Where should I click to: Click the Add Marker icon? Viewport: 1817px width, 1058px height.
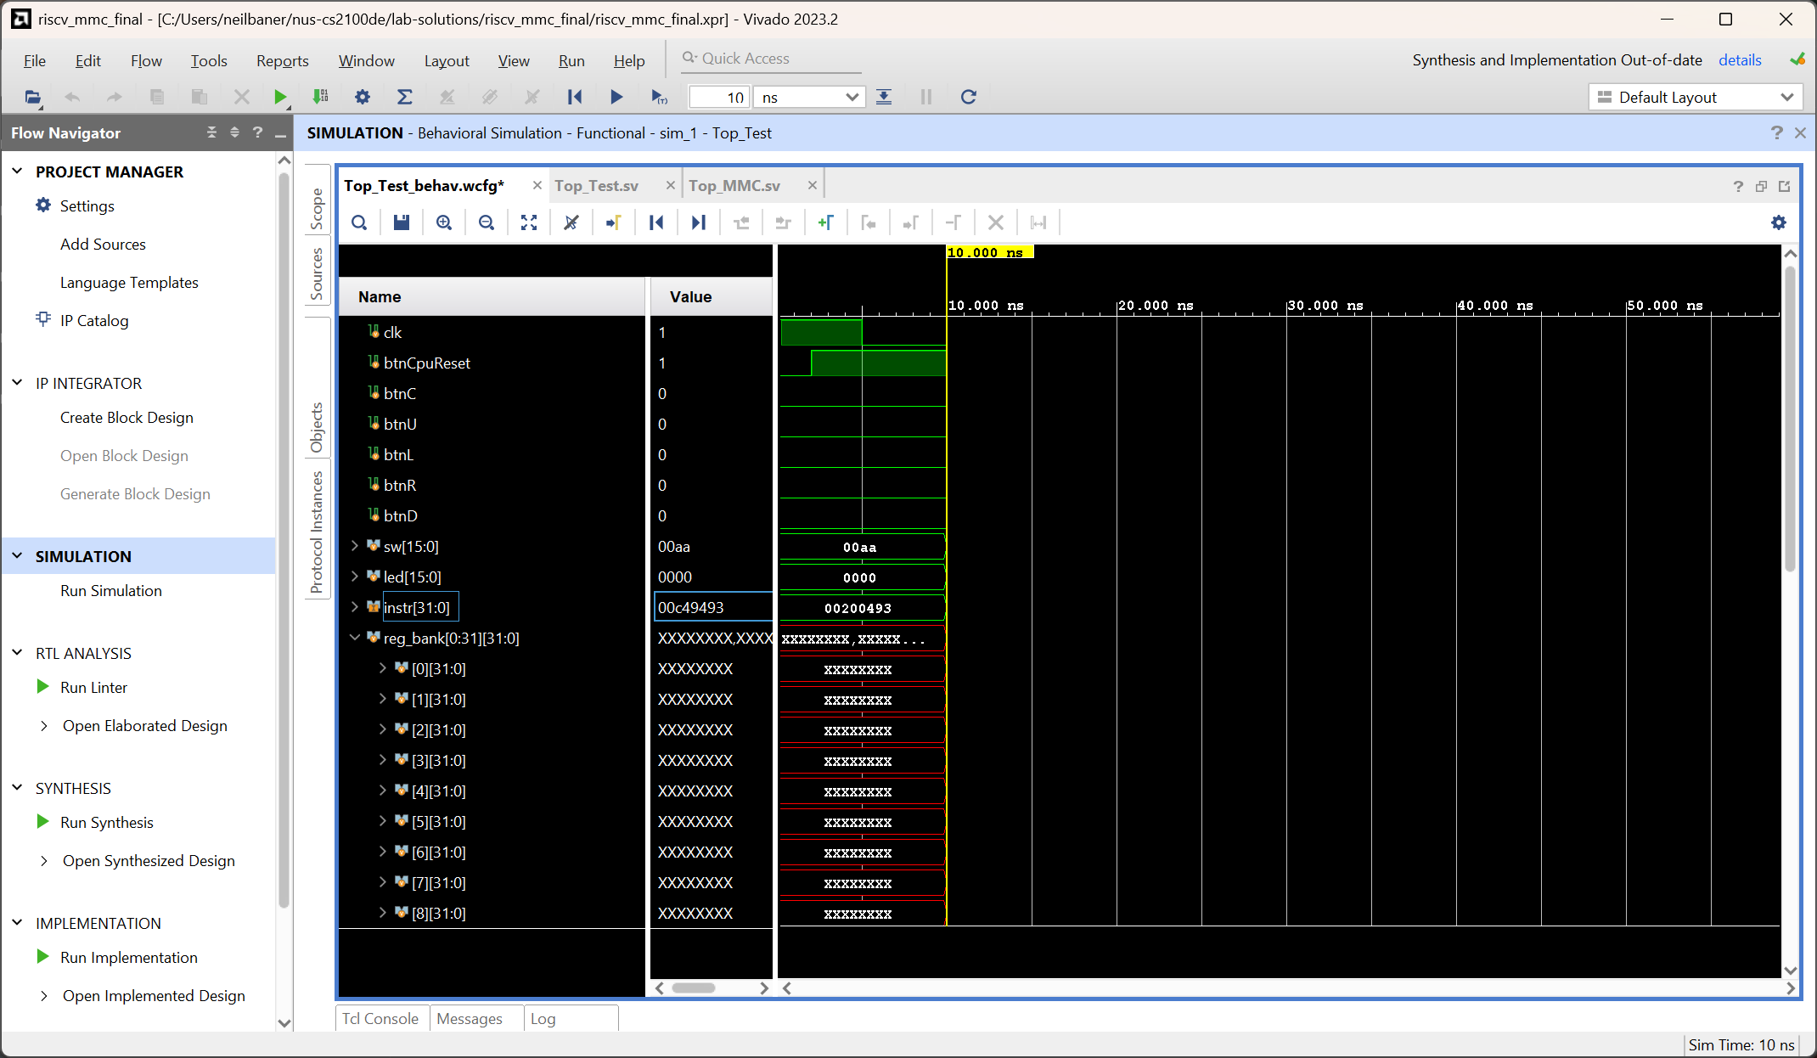[x=825, y=222]
